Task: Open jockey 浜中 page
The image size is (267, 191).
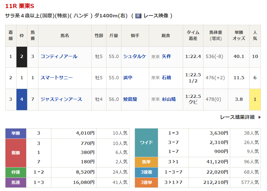Action: 128,78
